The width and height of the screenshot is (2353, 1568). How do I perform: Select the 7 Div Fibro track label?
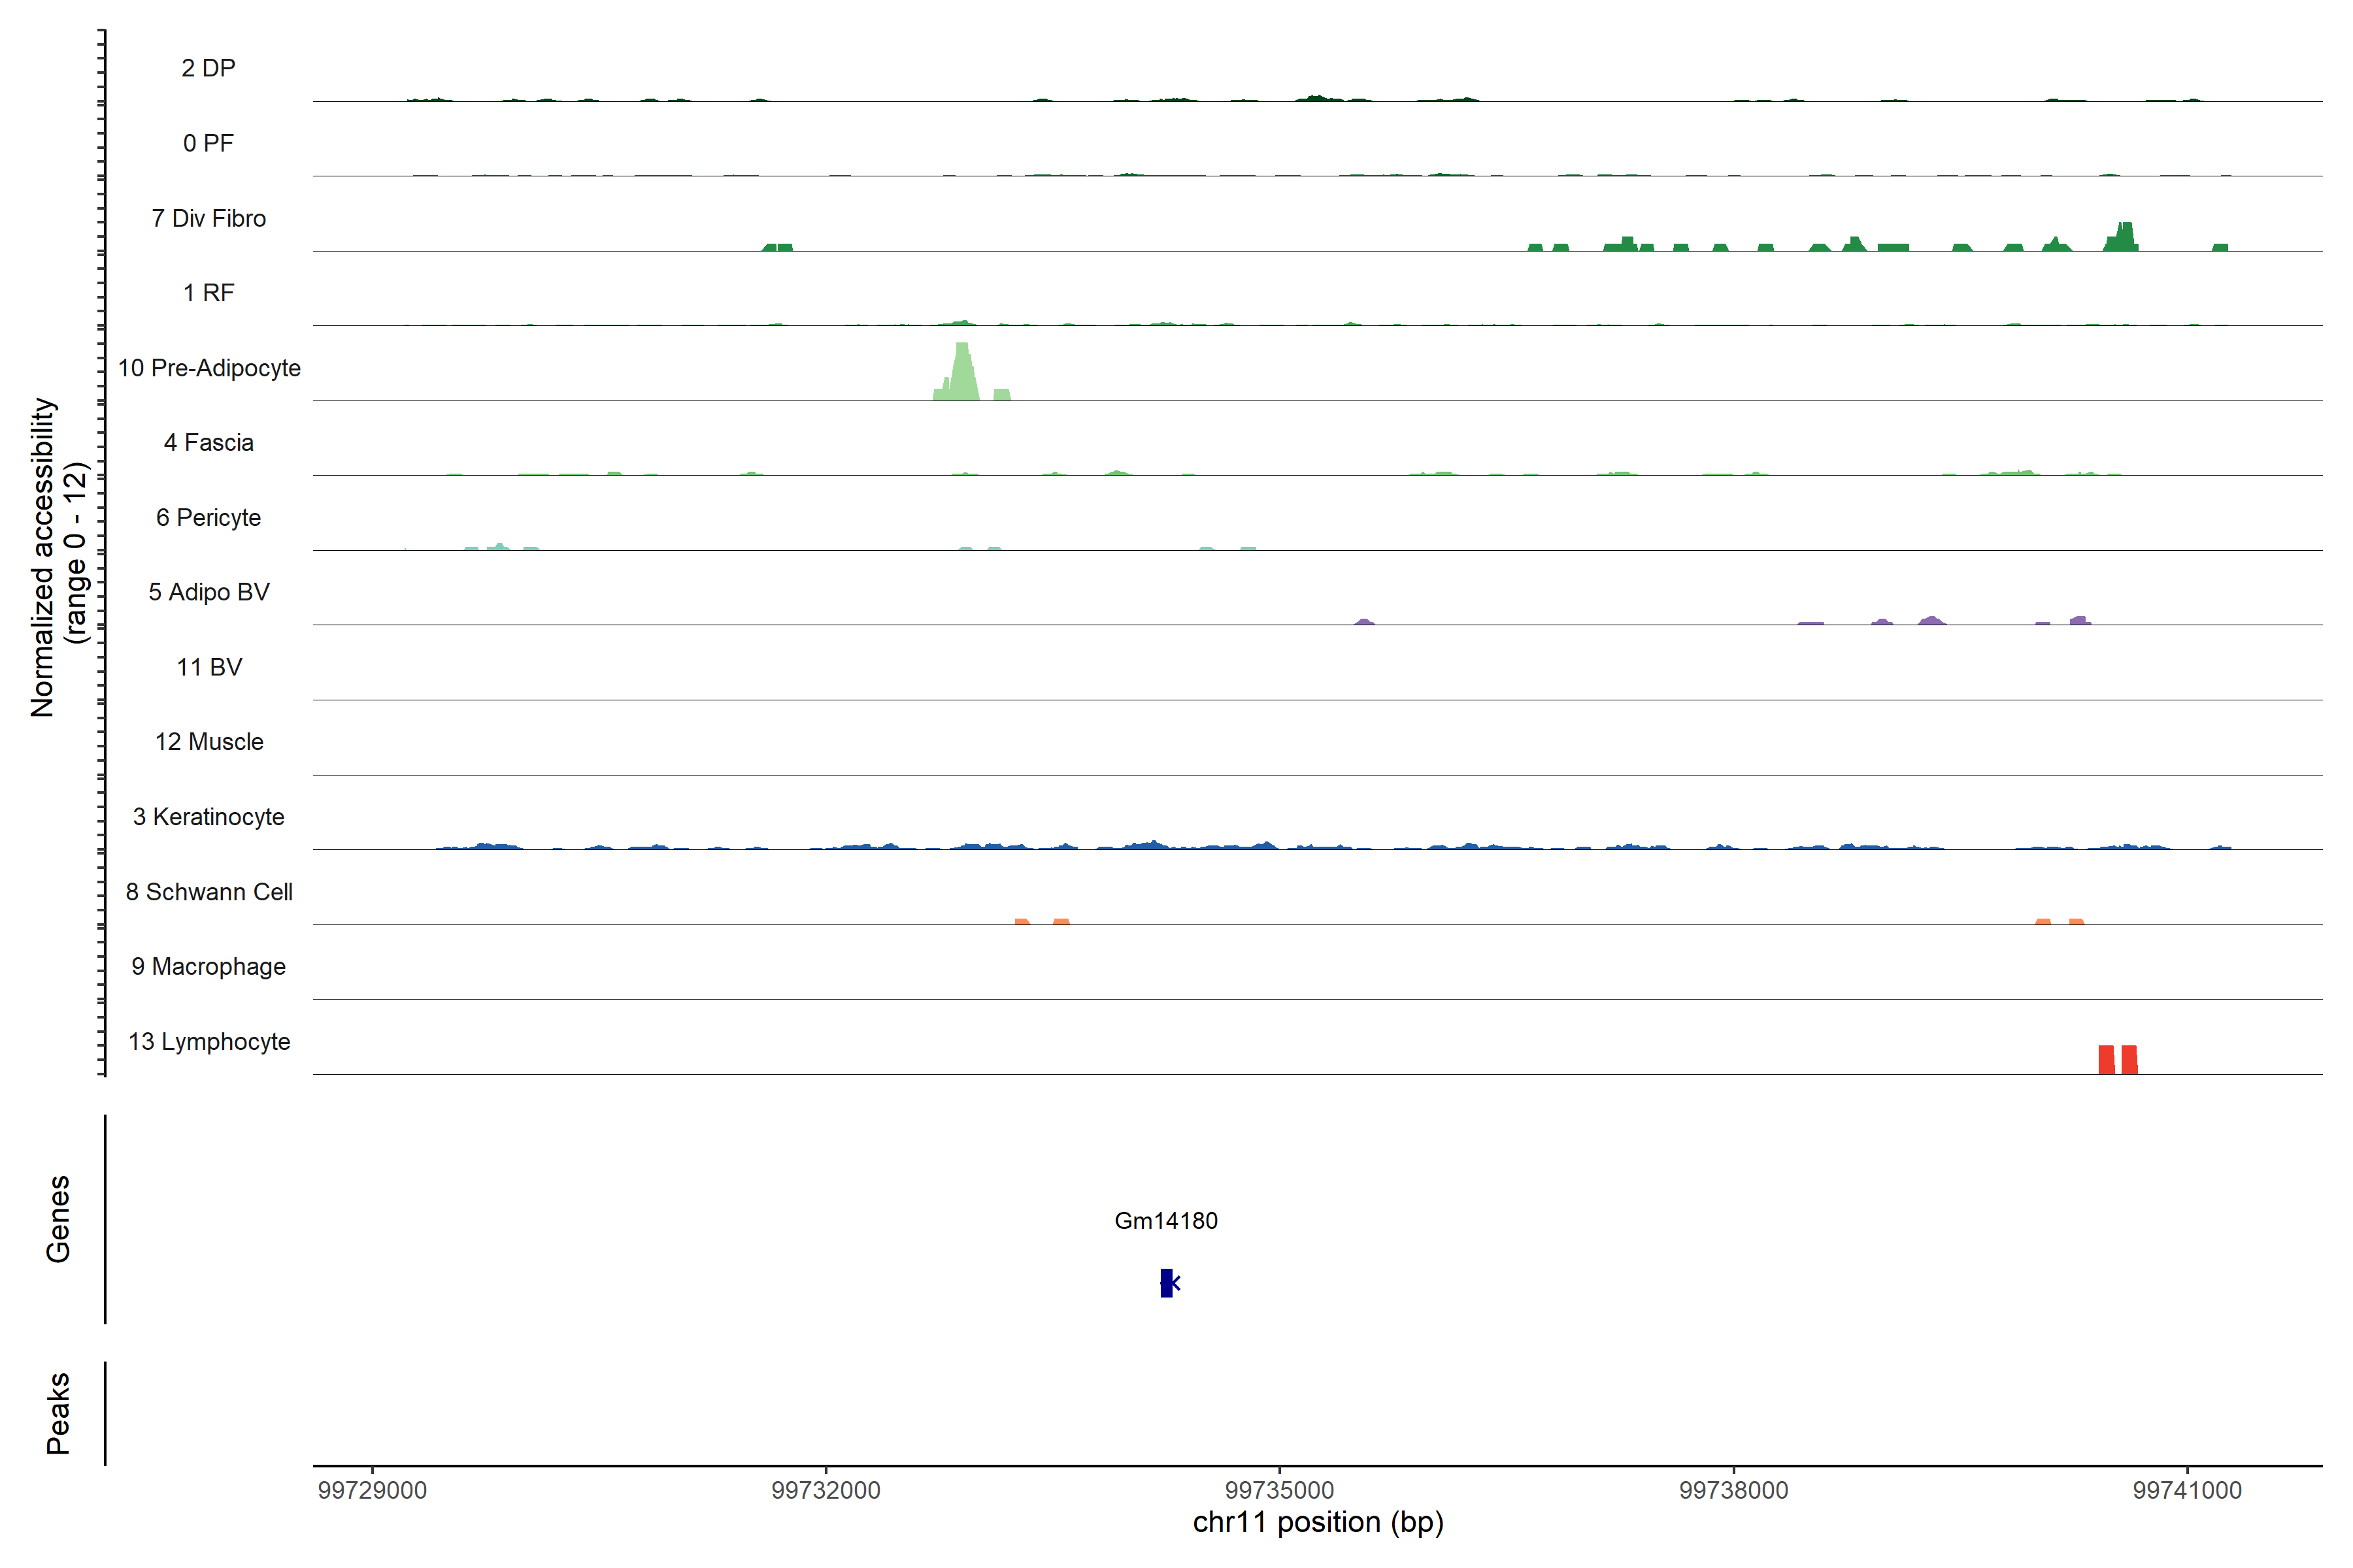click(209, 218)
